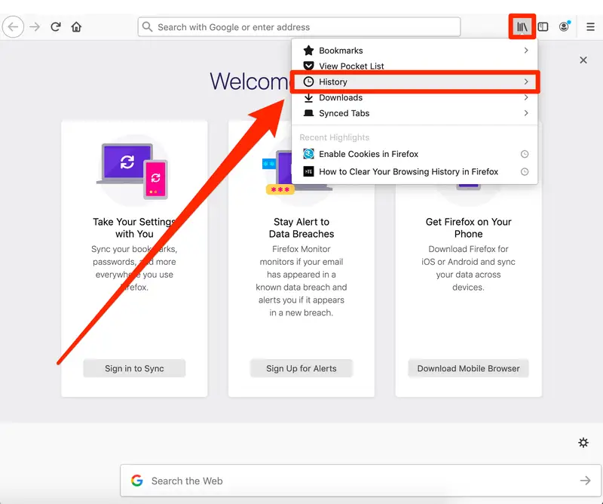
Task: Focus the Search the Web field
Action: [x=354, y=481]
